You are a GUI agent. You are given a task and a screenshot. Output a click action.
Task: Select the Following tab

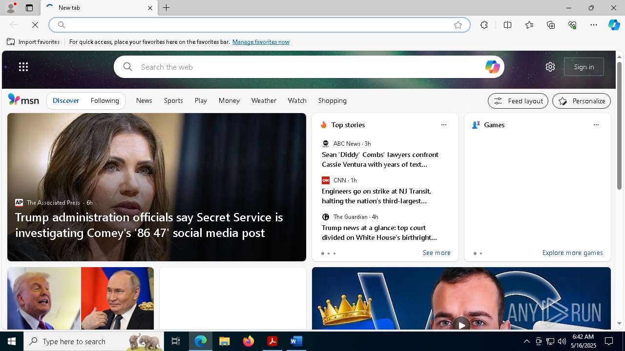click(104, 100)
